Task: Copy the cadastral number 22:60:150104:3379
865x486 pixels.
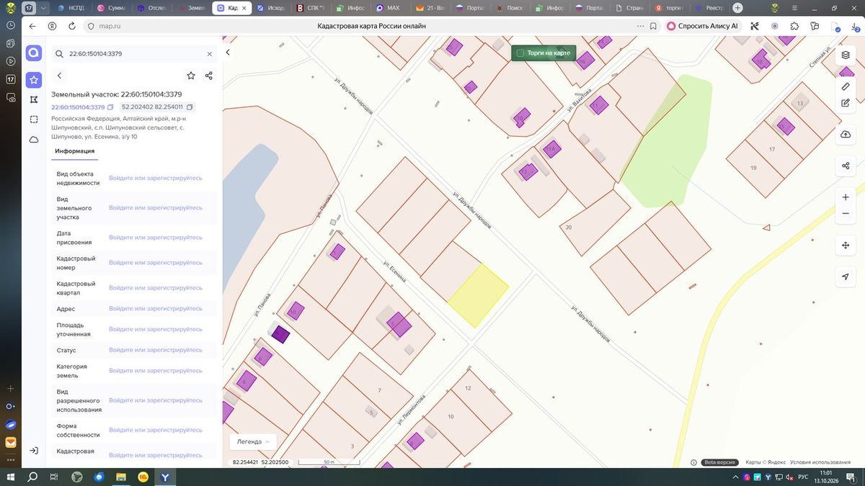Action: click(110, 107)
